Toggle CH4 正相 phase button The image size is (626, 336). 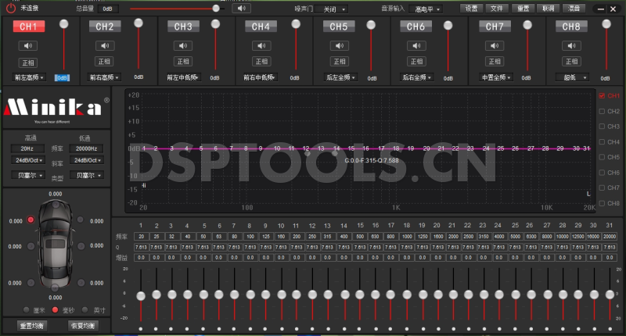click(x=261, y=62)
